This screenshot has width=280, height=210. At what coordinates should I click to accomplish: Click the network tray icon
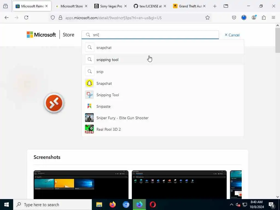pyautogui.click(x=245, y=205)
